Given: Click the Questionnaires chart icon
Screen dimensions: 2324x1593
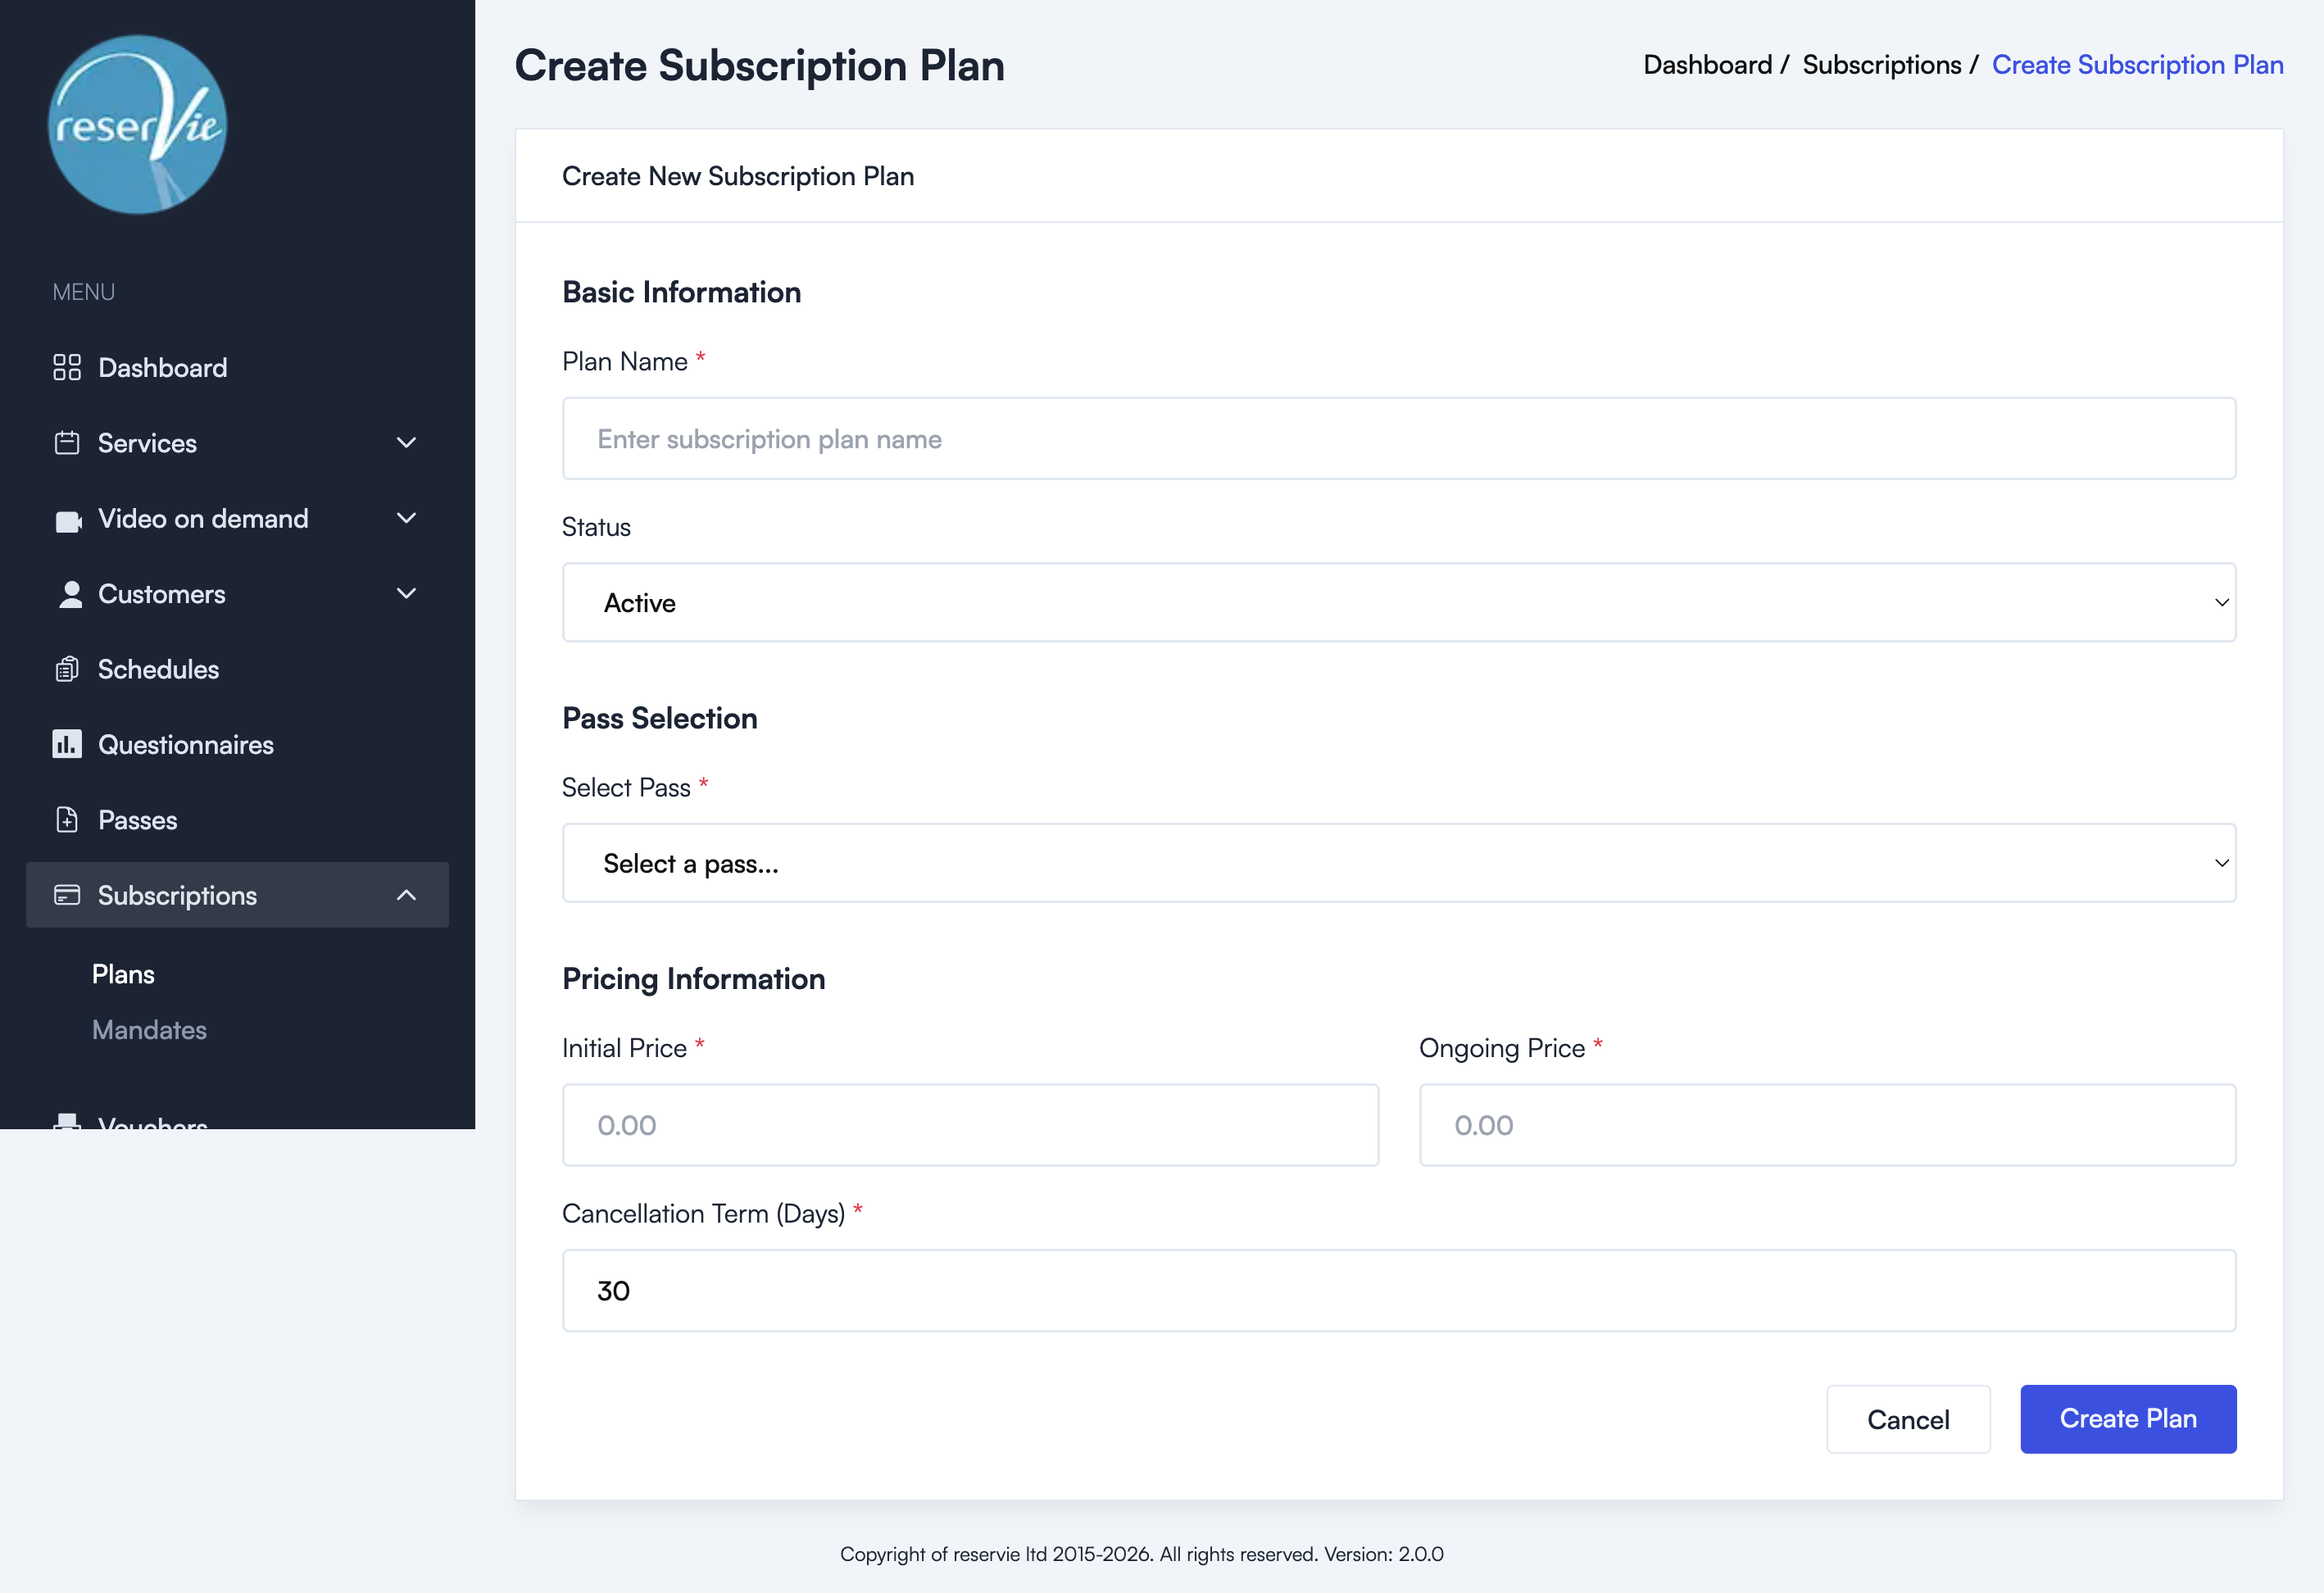Looking at the screenshot, I should 67,744.
